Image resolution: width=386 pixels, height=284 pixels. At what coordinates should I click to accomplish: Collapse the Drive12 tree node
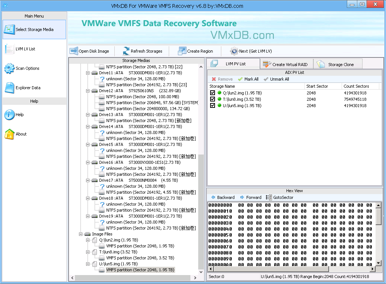coord(88,91)
